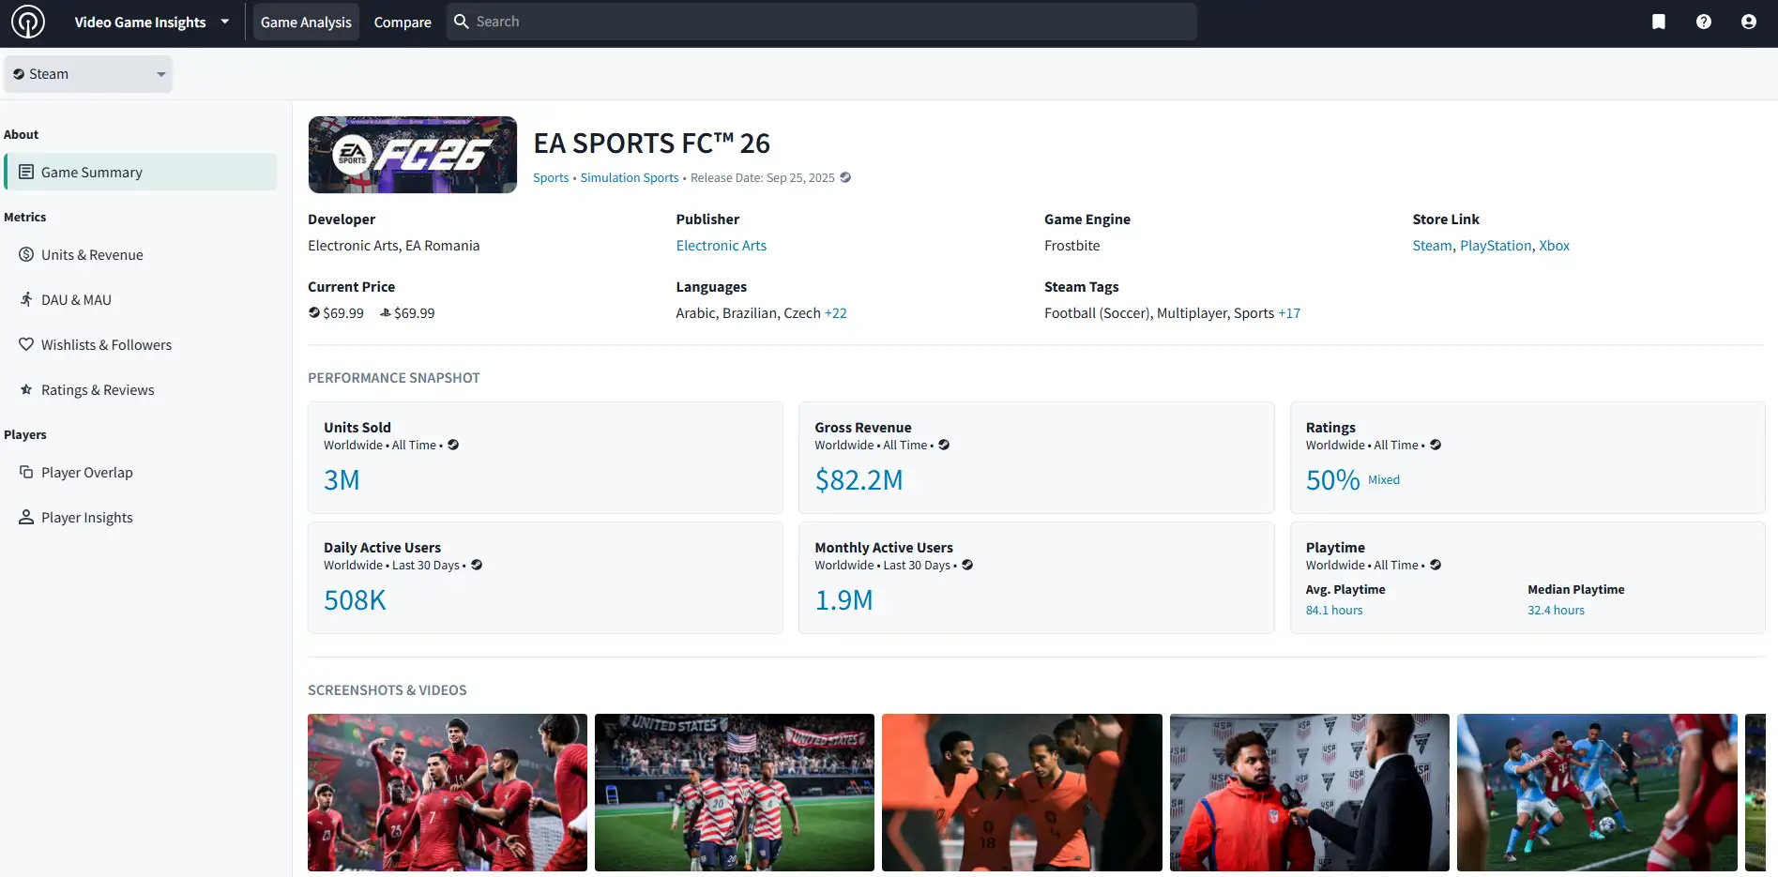Expand the +22 additional languages

pyautogui.click(x=836, y=313)
